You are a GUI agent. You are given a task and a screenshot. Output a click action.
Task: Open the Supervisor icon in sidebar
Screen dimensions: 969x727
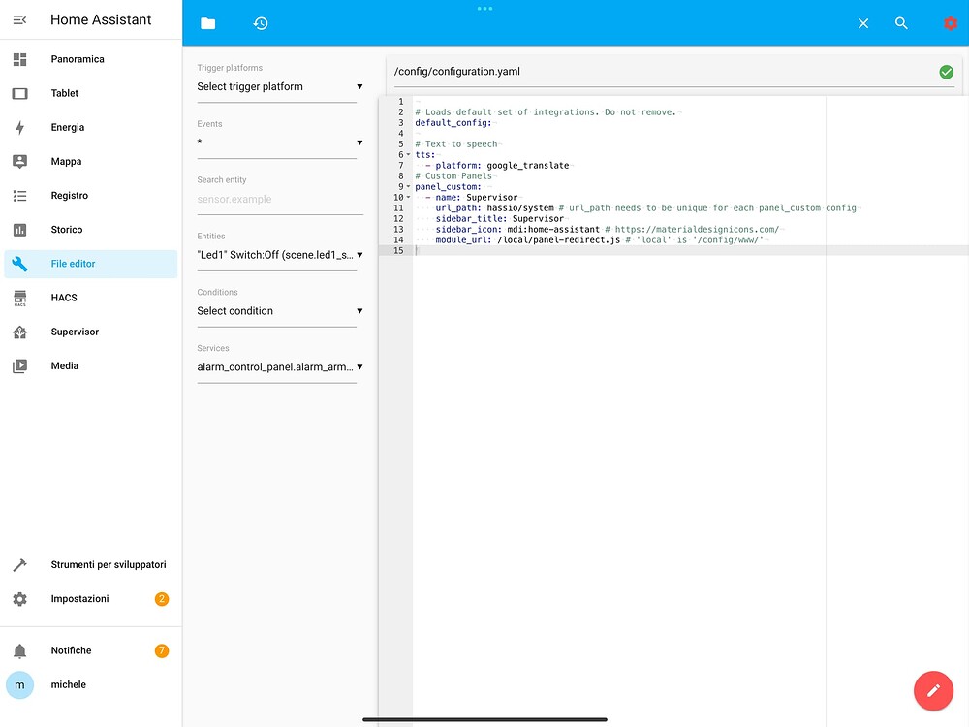pyautogui.click(x=19, y=332)
